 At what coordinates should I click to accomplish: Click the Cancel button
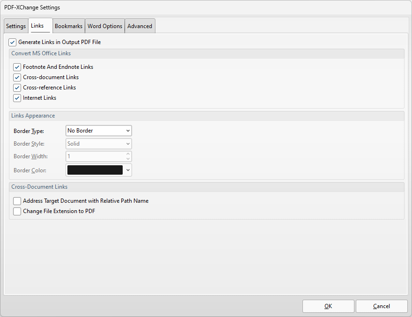click(382, 306)
